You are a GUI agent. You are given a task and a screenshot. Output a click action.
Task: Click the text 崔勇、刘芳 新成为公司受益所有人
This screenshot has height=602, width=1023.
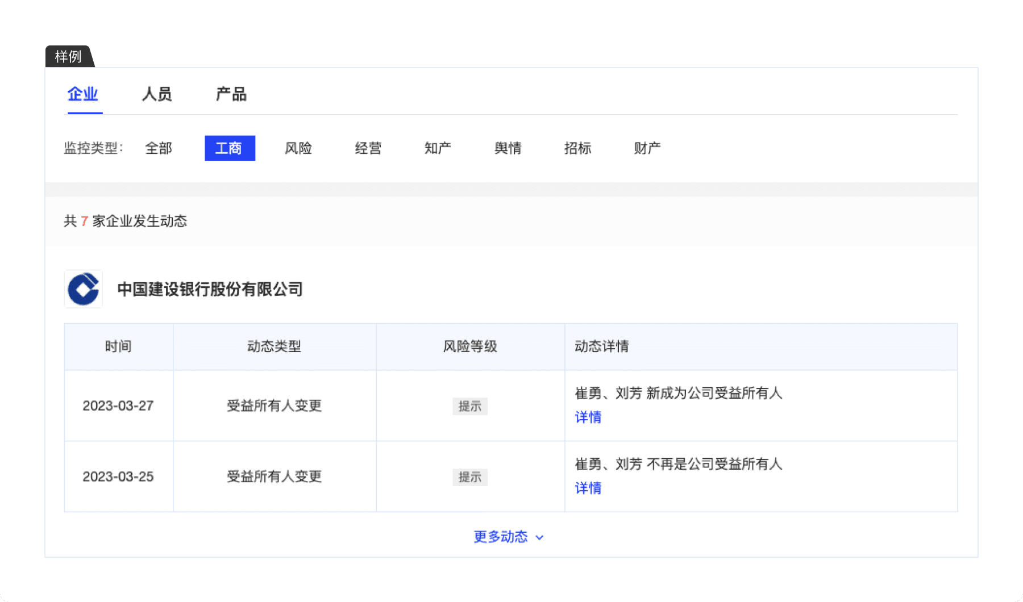pyautogui.click(x=679, y=393)
